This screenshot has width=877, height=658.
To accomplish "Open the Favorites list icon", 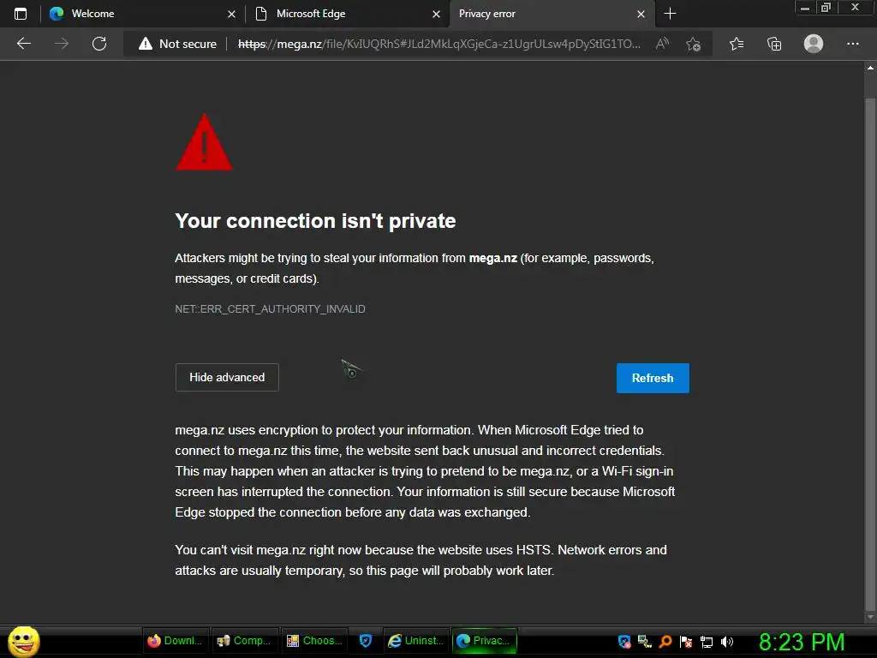I will [x=737, y=44].
